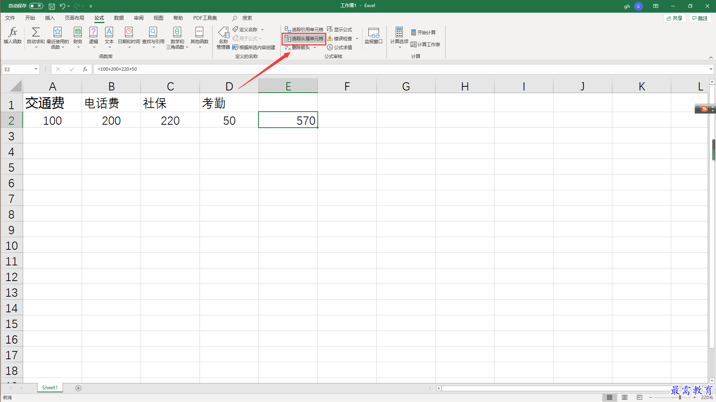Click the Save icon in title bar
The image size is (716, 402).
[x=52, y=6]
